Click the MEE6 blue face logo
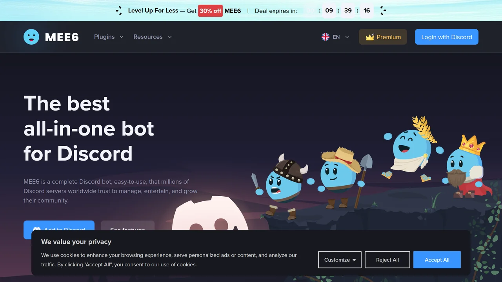Viewport: 502px width, 282px height. pos(31,37)
